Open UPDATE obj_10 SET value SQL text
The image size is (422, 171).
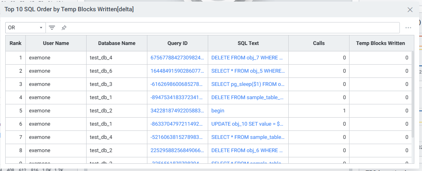pos(248,124)
